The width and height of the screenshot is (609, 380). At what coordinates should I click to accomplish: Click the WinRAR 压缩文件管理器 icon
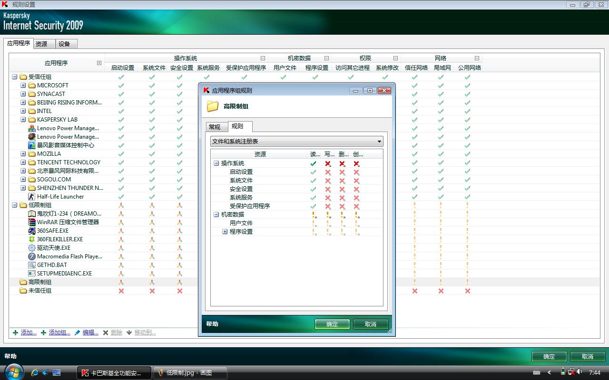coord(32,222)
